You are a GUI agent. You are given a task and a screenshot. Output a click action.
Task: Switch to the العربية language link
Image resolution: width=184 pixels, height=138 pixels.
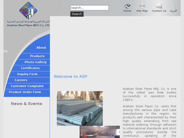coord(174,11)
